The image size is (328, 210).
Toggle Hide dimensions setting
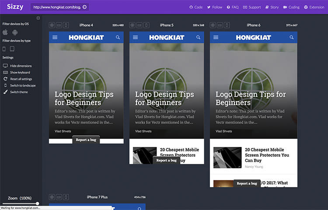[x=17, y=66]
